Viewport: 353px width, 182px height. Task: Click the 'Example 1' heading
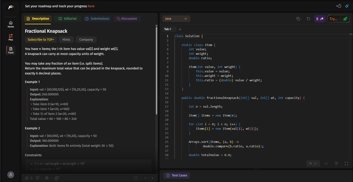pos(32,82)
